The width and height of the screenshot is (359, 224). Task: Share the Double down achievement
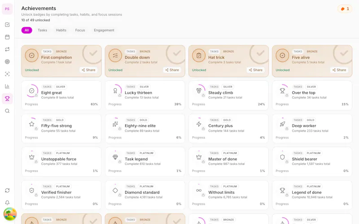click(x=172, y=70)
